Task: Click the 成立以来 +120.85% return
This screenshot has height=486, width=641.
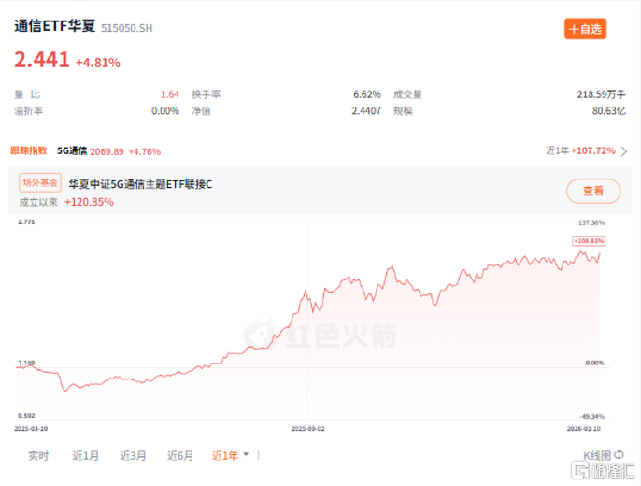Action: (89, 202)
